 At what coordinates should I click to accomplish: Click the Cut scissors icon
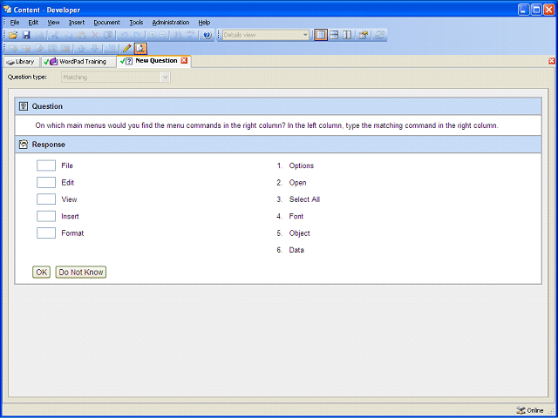[55, 35]
